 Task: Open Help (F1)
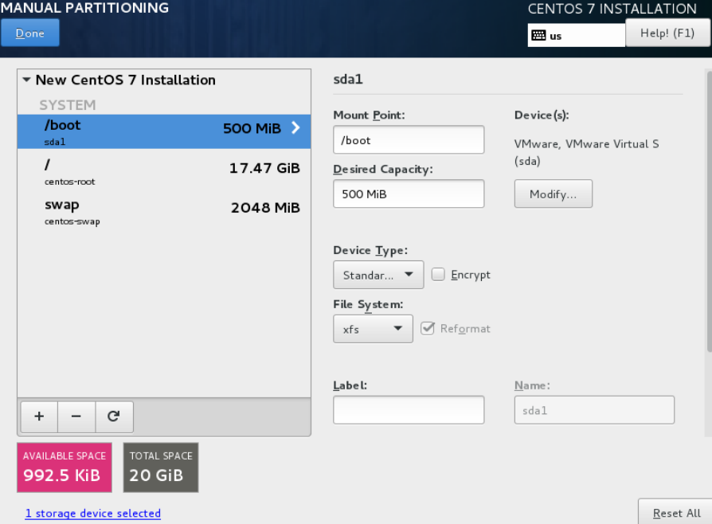tap(667, 33)
